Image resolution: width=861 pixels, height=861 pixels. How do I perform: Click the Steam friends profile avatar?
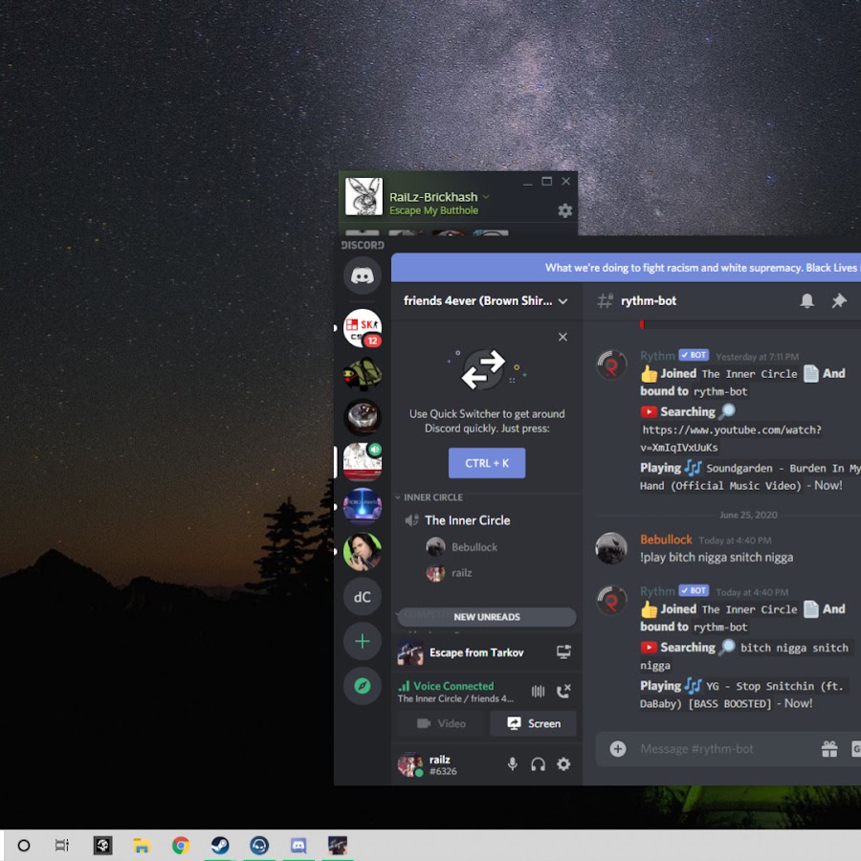click(x=364, y=196)
